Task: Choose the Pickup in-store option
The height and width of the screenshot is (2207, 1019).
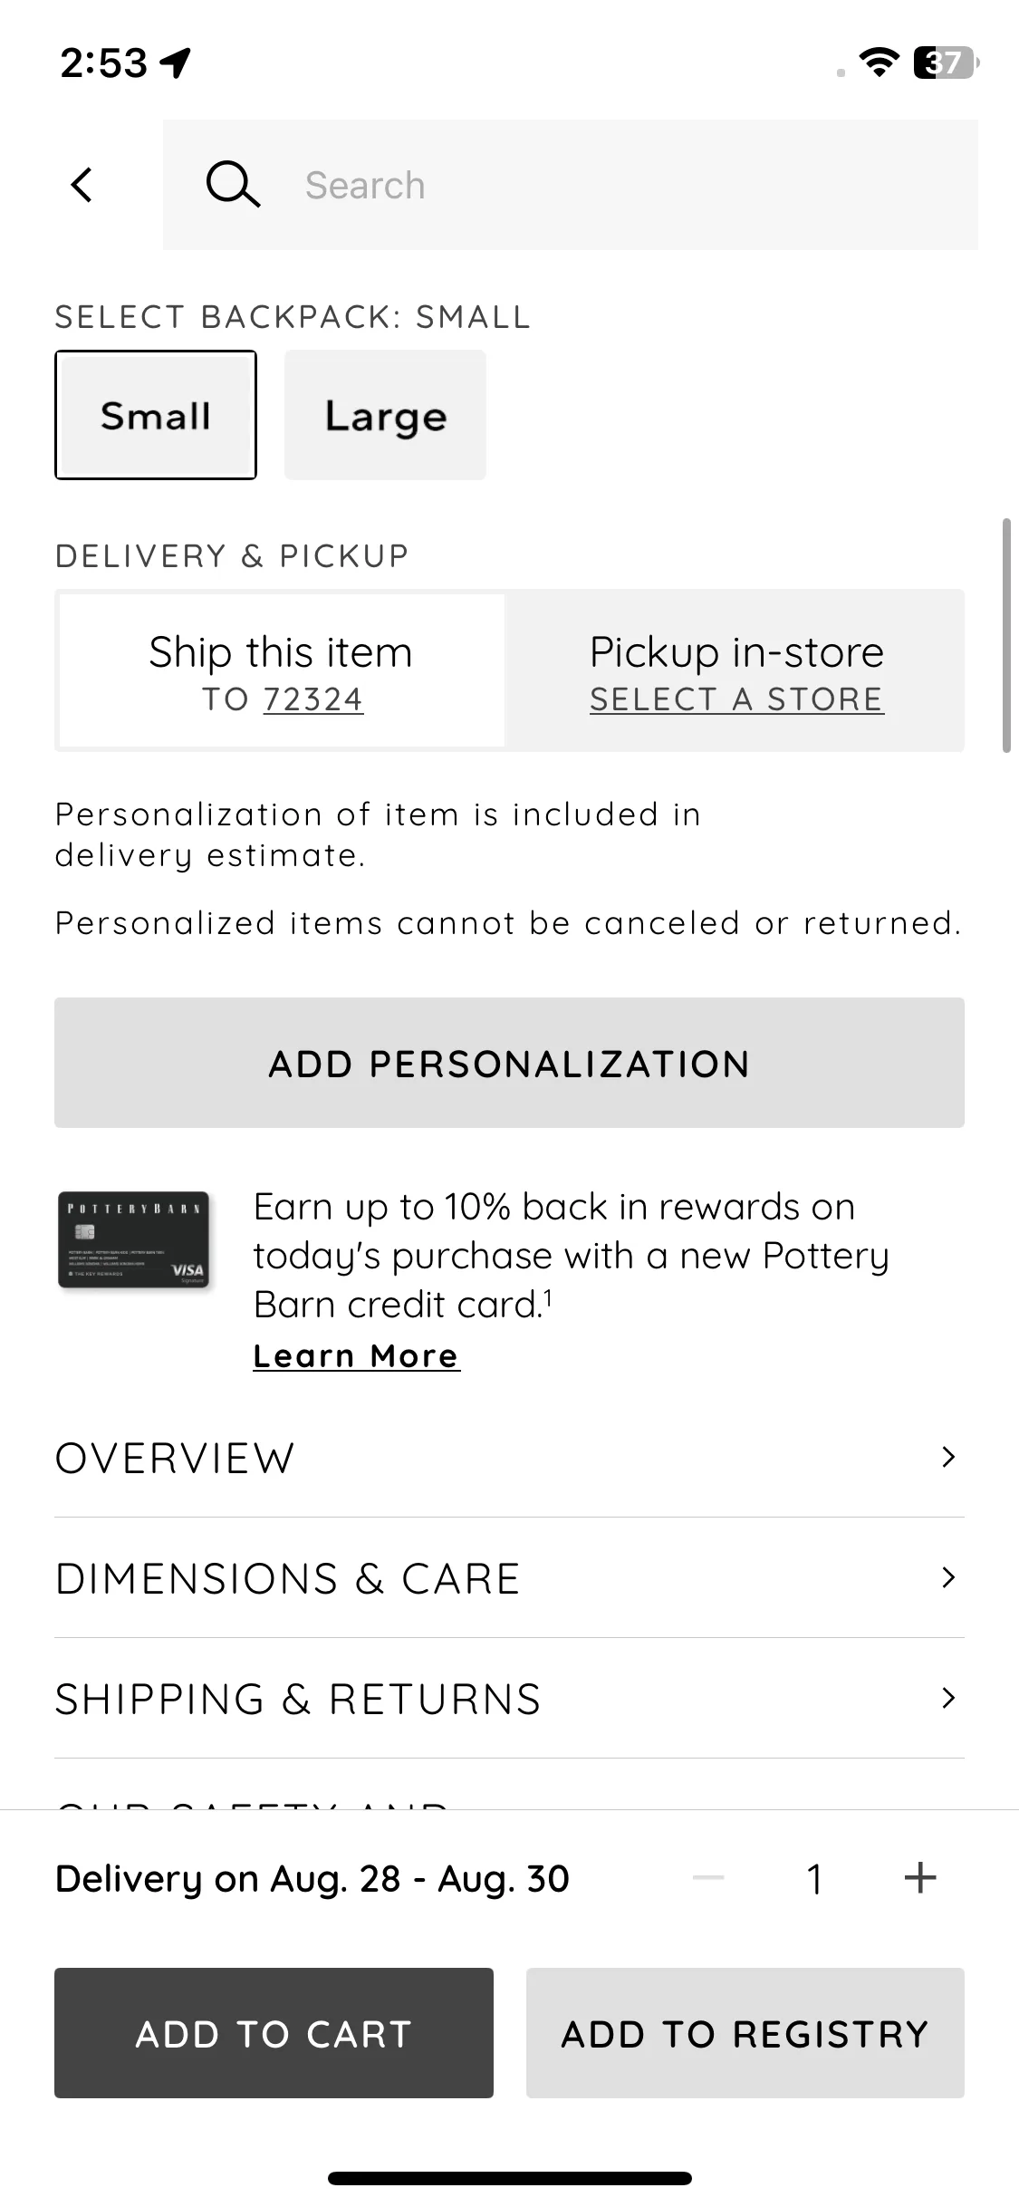Action: tap(735, 670)
